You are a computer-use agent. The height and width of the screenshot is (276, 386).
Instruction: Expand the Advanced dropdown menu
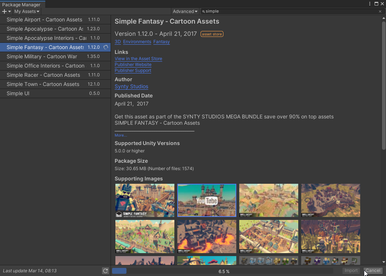pos(185,11)
